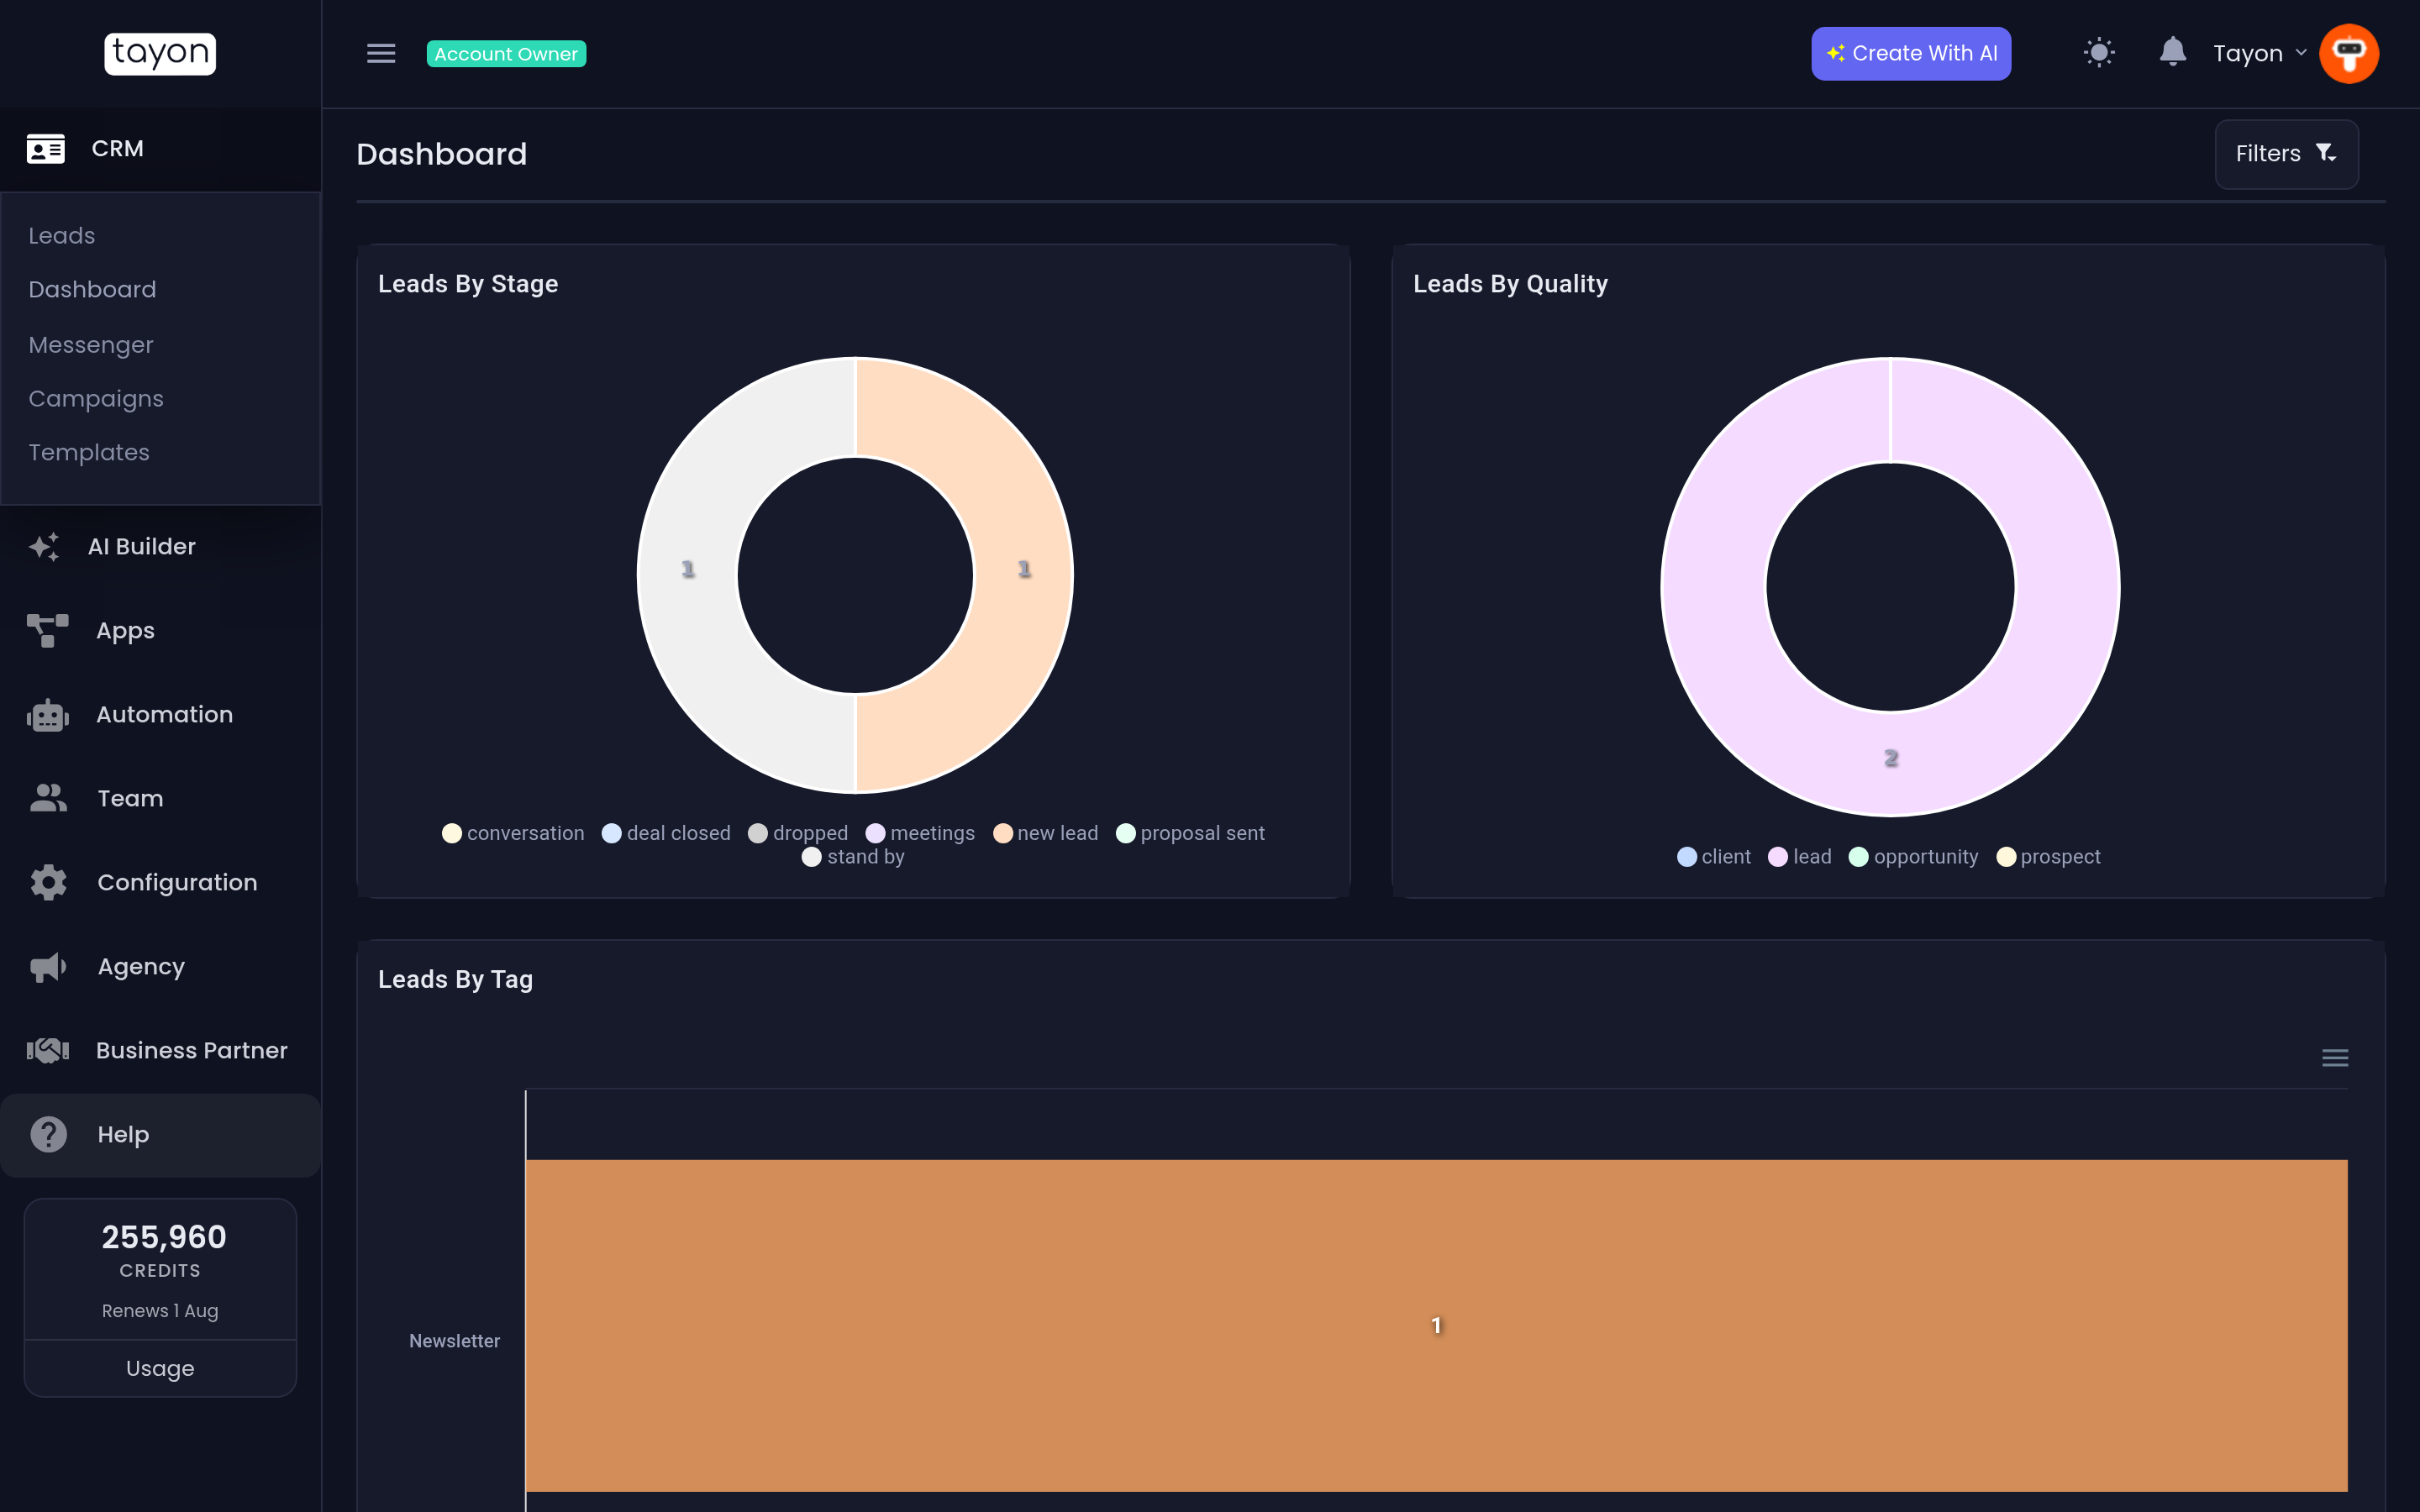The image size is (2420, 1512).
Task: Toggle stand by legend entry
Action: [x=854, y=857]
